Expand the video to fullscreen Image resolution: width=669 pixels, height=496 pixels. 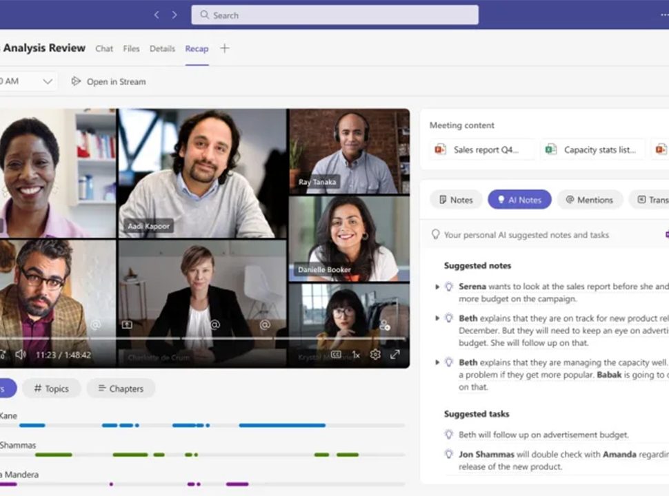tap(395, 355)
